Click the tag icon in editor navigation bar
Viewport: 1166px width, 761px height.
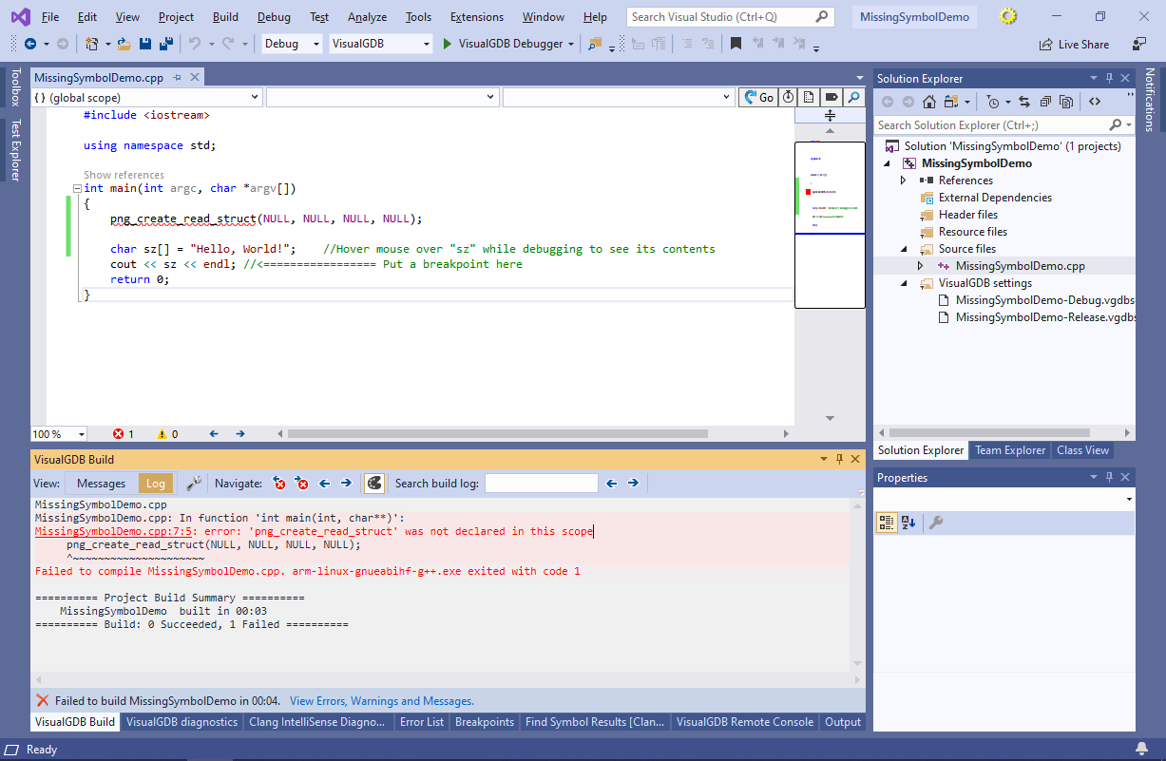click(x=831, y=97)
